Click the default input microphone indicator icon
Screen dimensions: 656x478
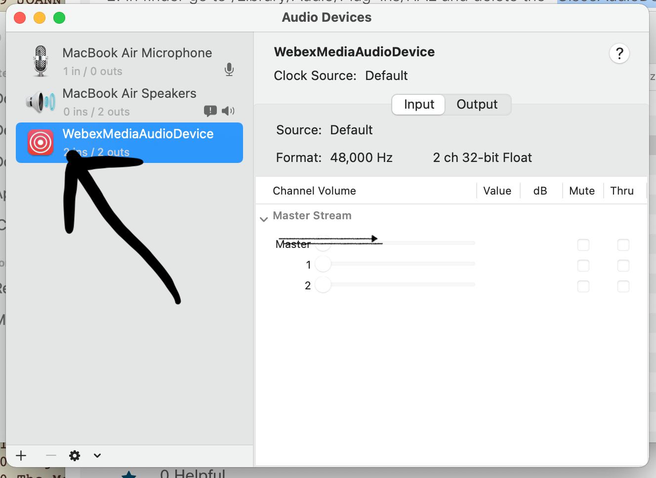click(229, 70)
